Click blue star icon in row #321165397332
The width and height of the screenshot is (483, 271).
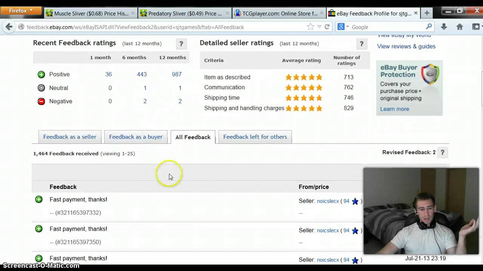[355, 201]
